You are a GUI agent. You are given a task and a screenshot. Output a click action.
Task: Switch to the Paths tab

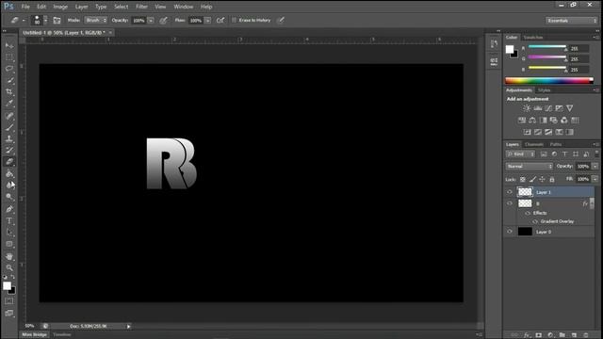(556, 144)
